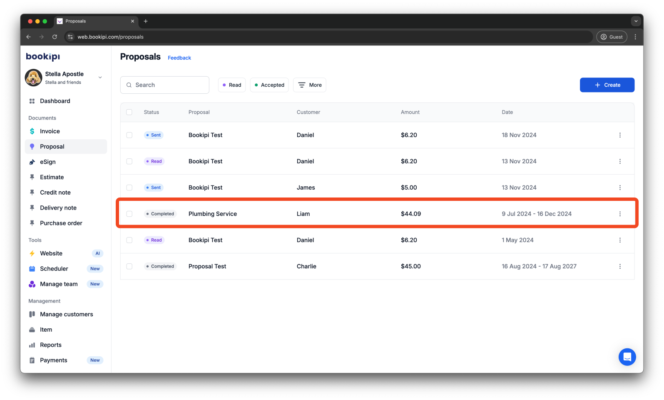
Task: Open options menu for James row
Action: pyautogui.click(x=620, y=187)
